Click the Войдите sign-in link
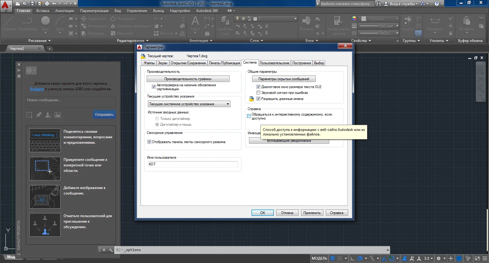Image resolution: width=489 pixels, height=263 pixels. tap(37, 89)
